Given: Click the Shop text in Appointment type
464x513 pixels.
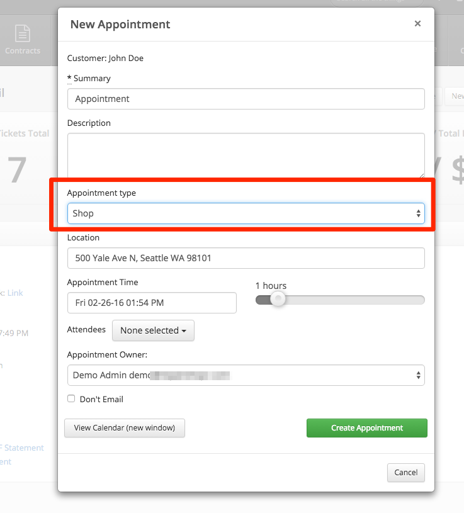Looking at the screenshot, I should [x=83, y=213].
